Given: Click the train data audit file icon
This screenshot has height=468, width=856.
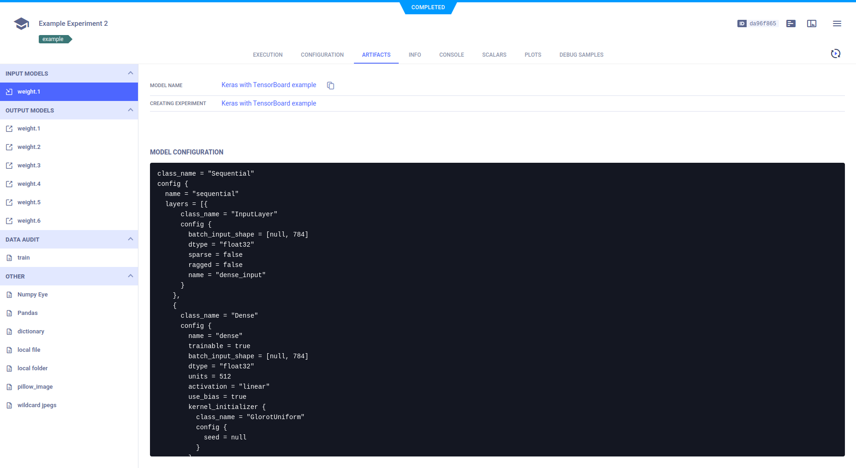Looking at the screenshot, I should coord(9,257).
